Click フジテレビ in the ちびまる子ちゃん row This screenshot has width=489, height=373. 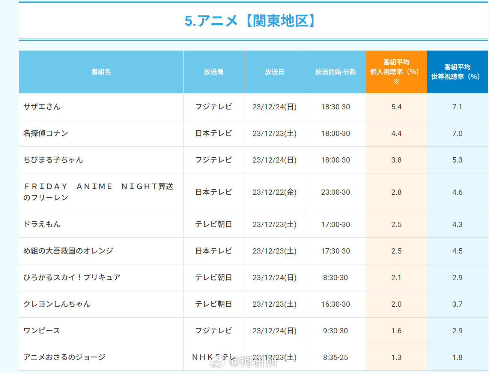214,160
